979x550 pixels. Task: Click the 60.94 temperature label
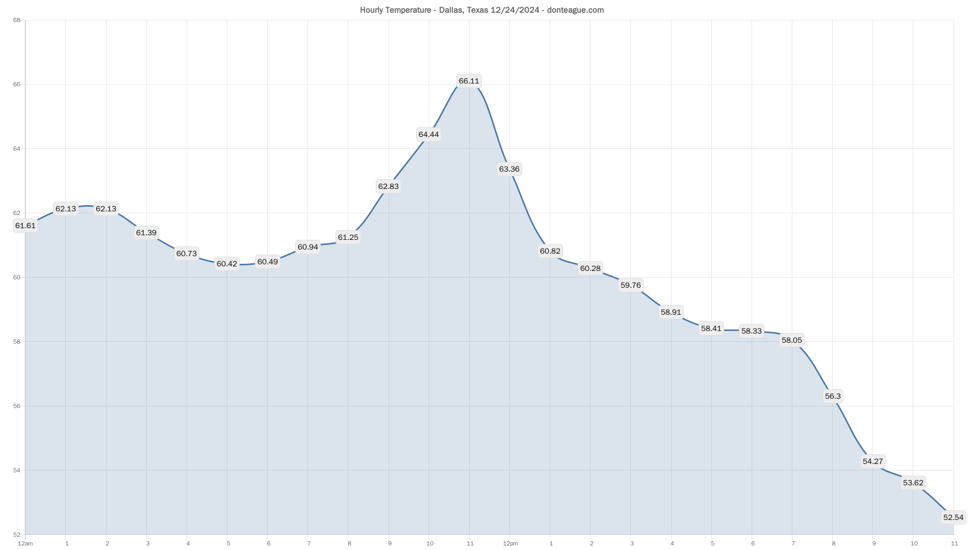308,247
